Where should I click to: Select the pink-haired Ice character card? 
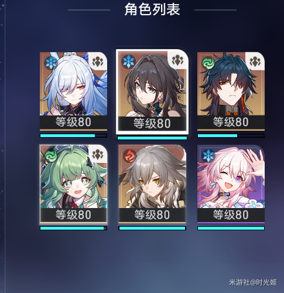point(231,184)
